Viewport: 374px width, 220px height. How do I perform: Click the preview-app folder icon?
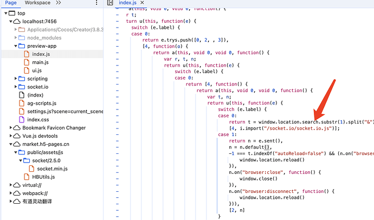tap(22, 46)
